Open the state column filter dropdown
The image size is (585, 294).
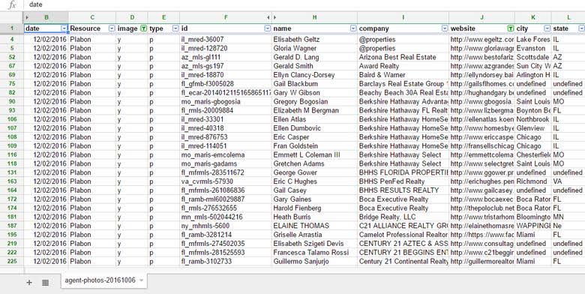(x=581, y=28)
